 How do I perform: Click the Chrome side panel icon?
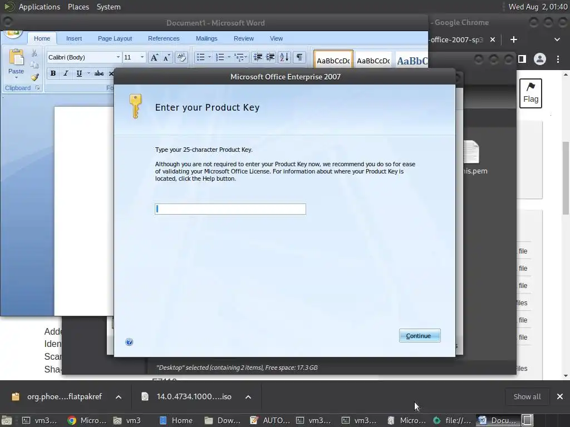pos(522,59)
